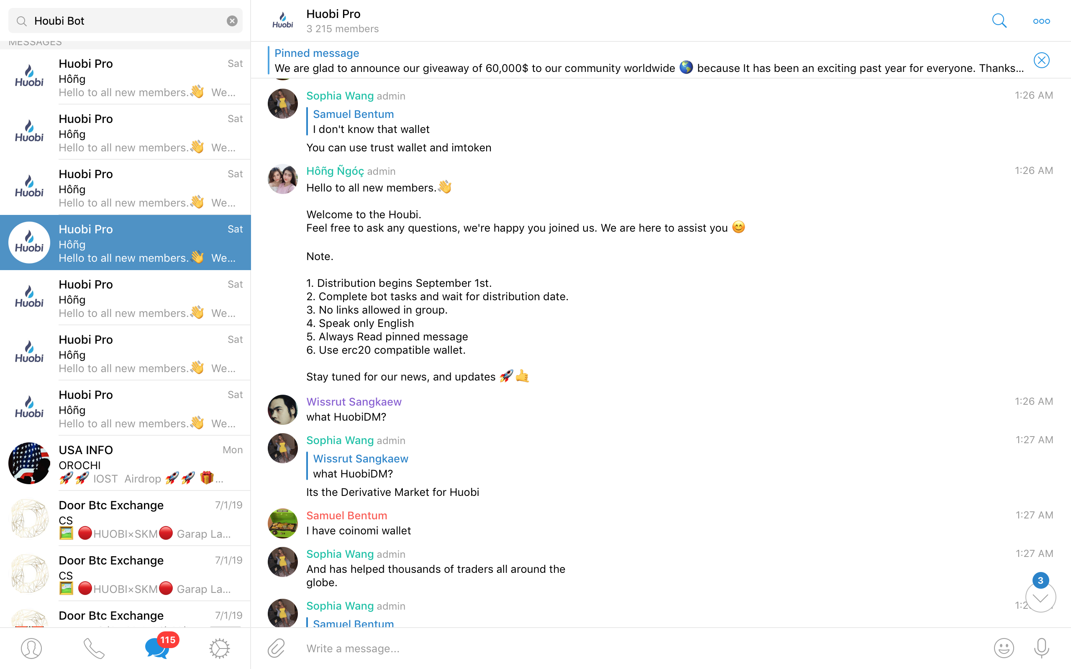1071x669 pixels.
Task: Open the Contacts tab icon
Action: click(x=31, y=648)
